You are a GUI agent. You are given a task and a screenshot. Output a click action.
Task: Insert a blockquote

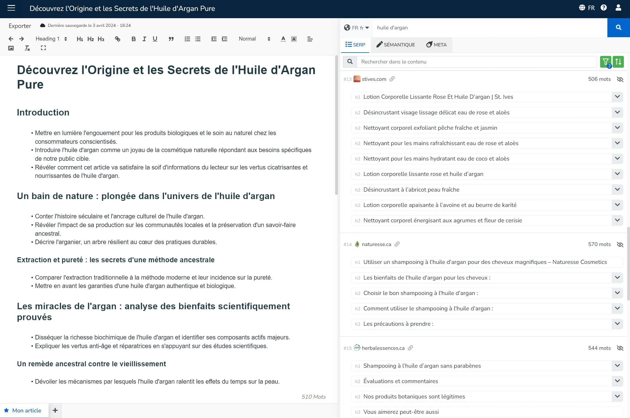click(x=171, y=39)
